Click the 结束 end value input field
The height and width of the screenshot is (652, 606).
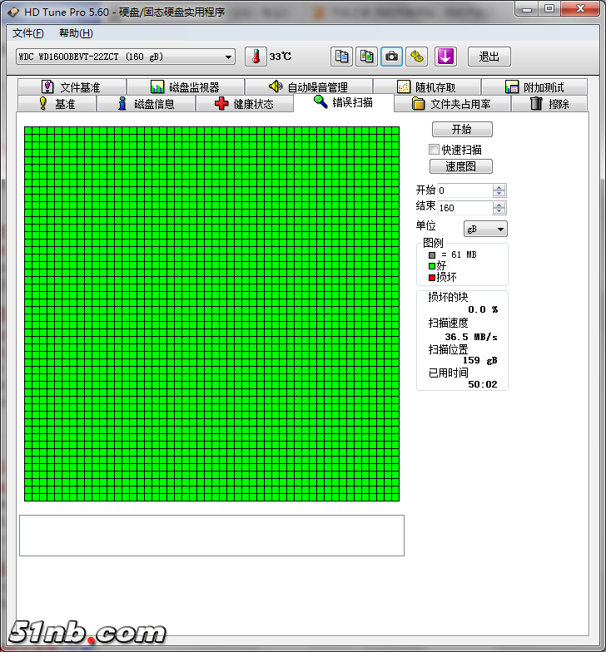tap(464, 208)
